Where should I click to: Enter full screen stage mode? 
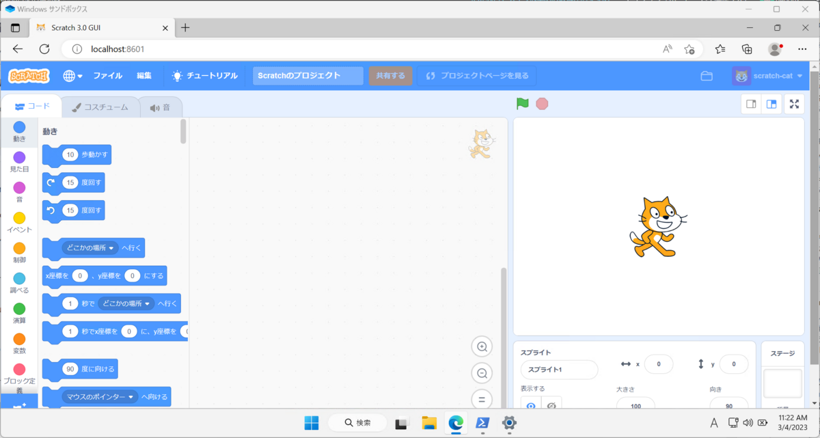pyautogui.click(x=795, y=104)
